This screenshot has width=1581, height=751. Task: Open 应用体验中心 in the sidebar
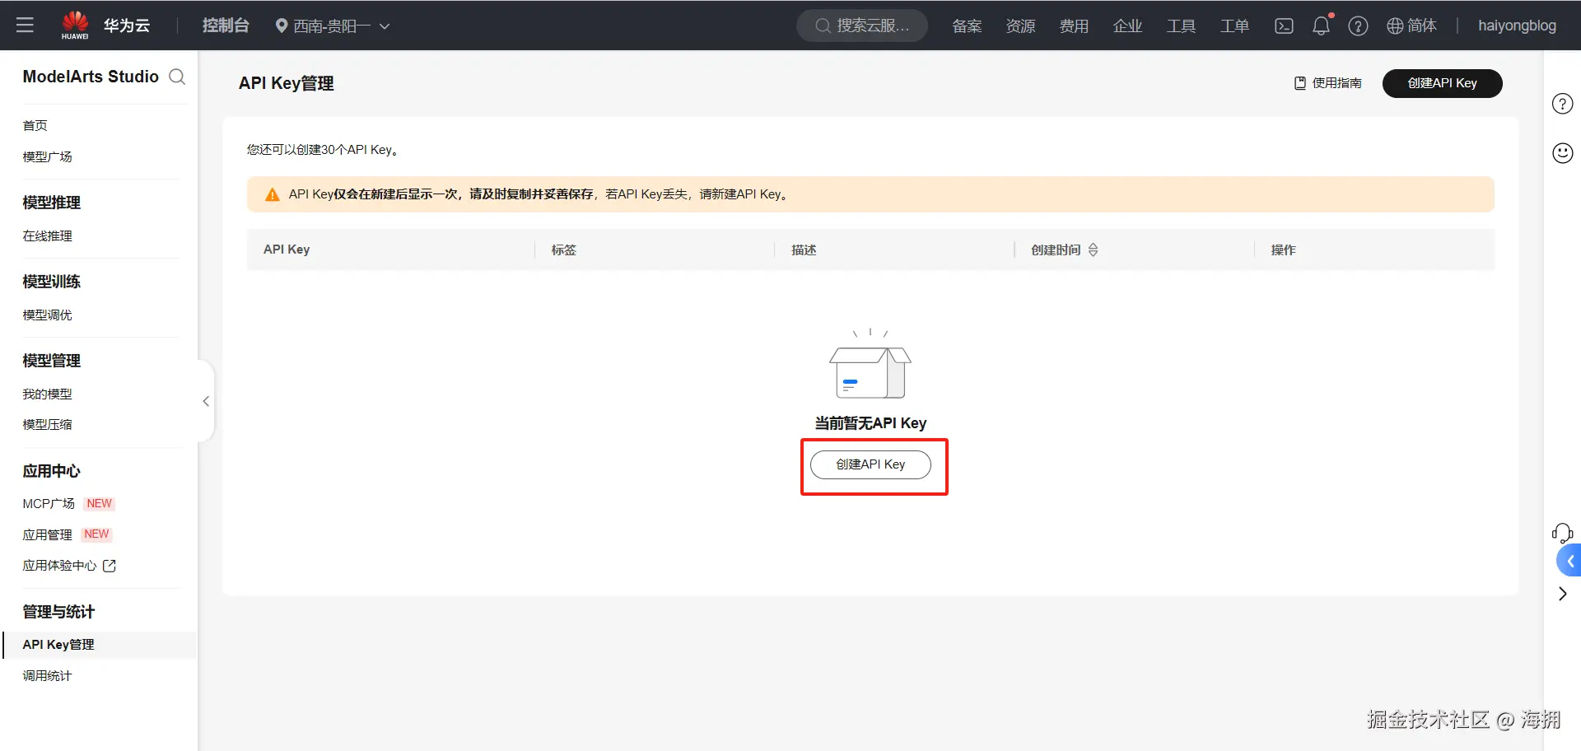point(59,566)
